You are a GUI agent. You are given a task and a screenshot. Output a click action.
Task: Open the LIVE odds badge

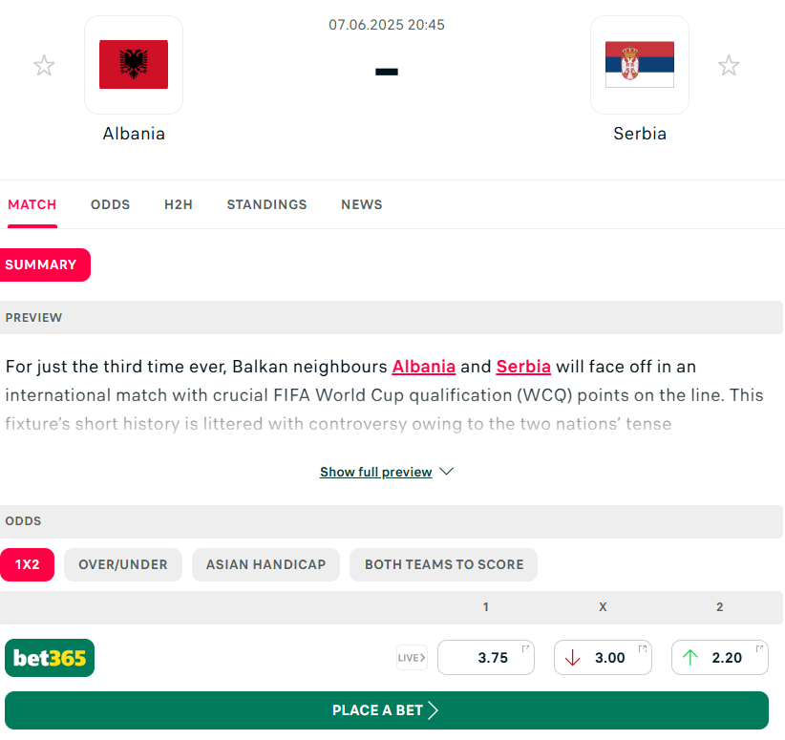point(412,657)
